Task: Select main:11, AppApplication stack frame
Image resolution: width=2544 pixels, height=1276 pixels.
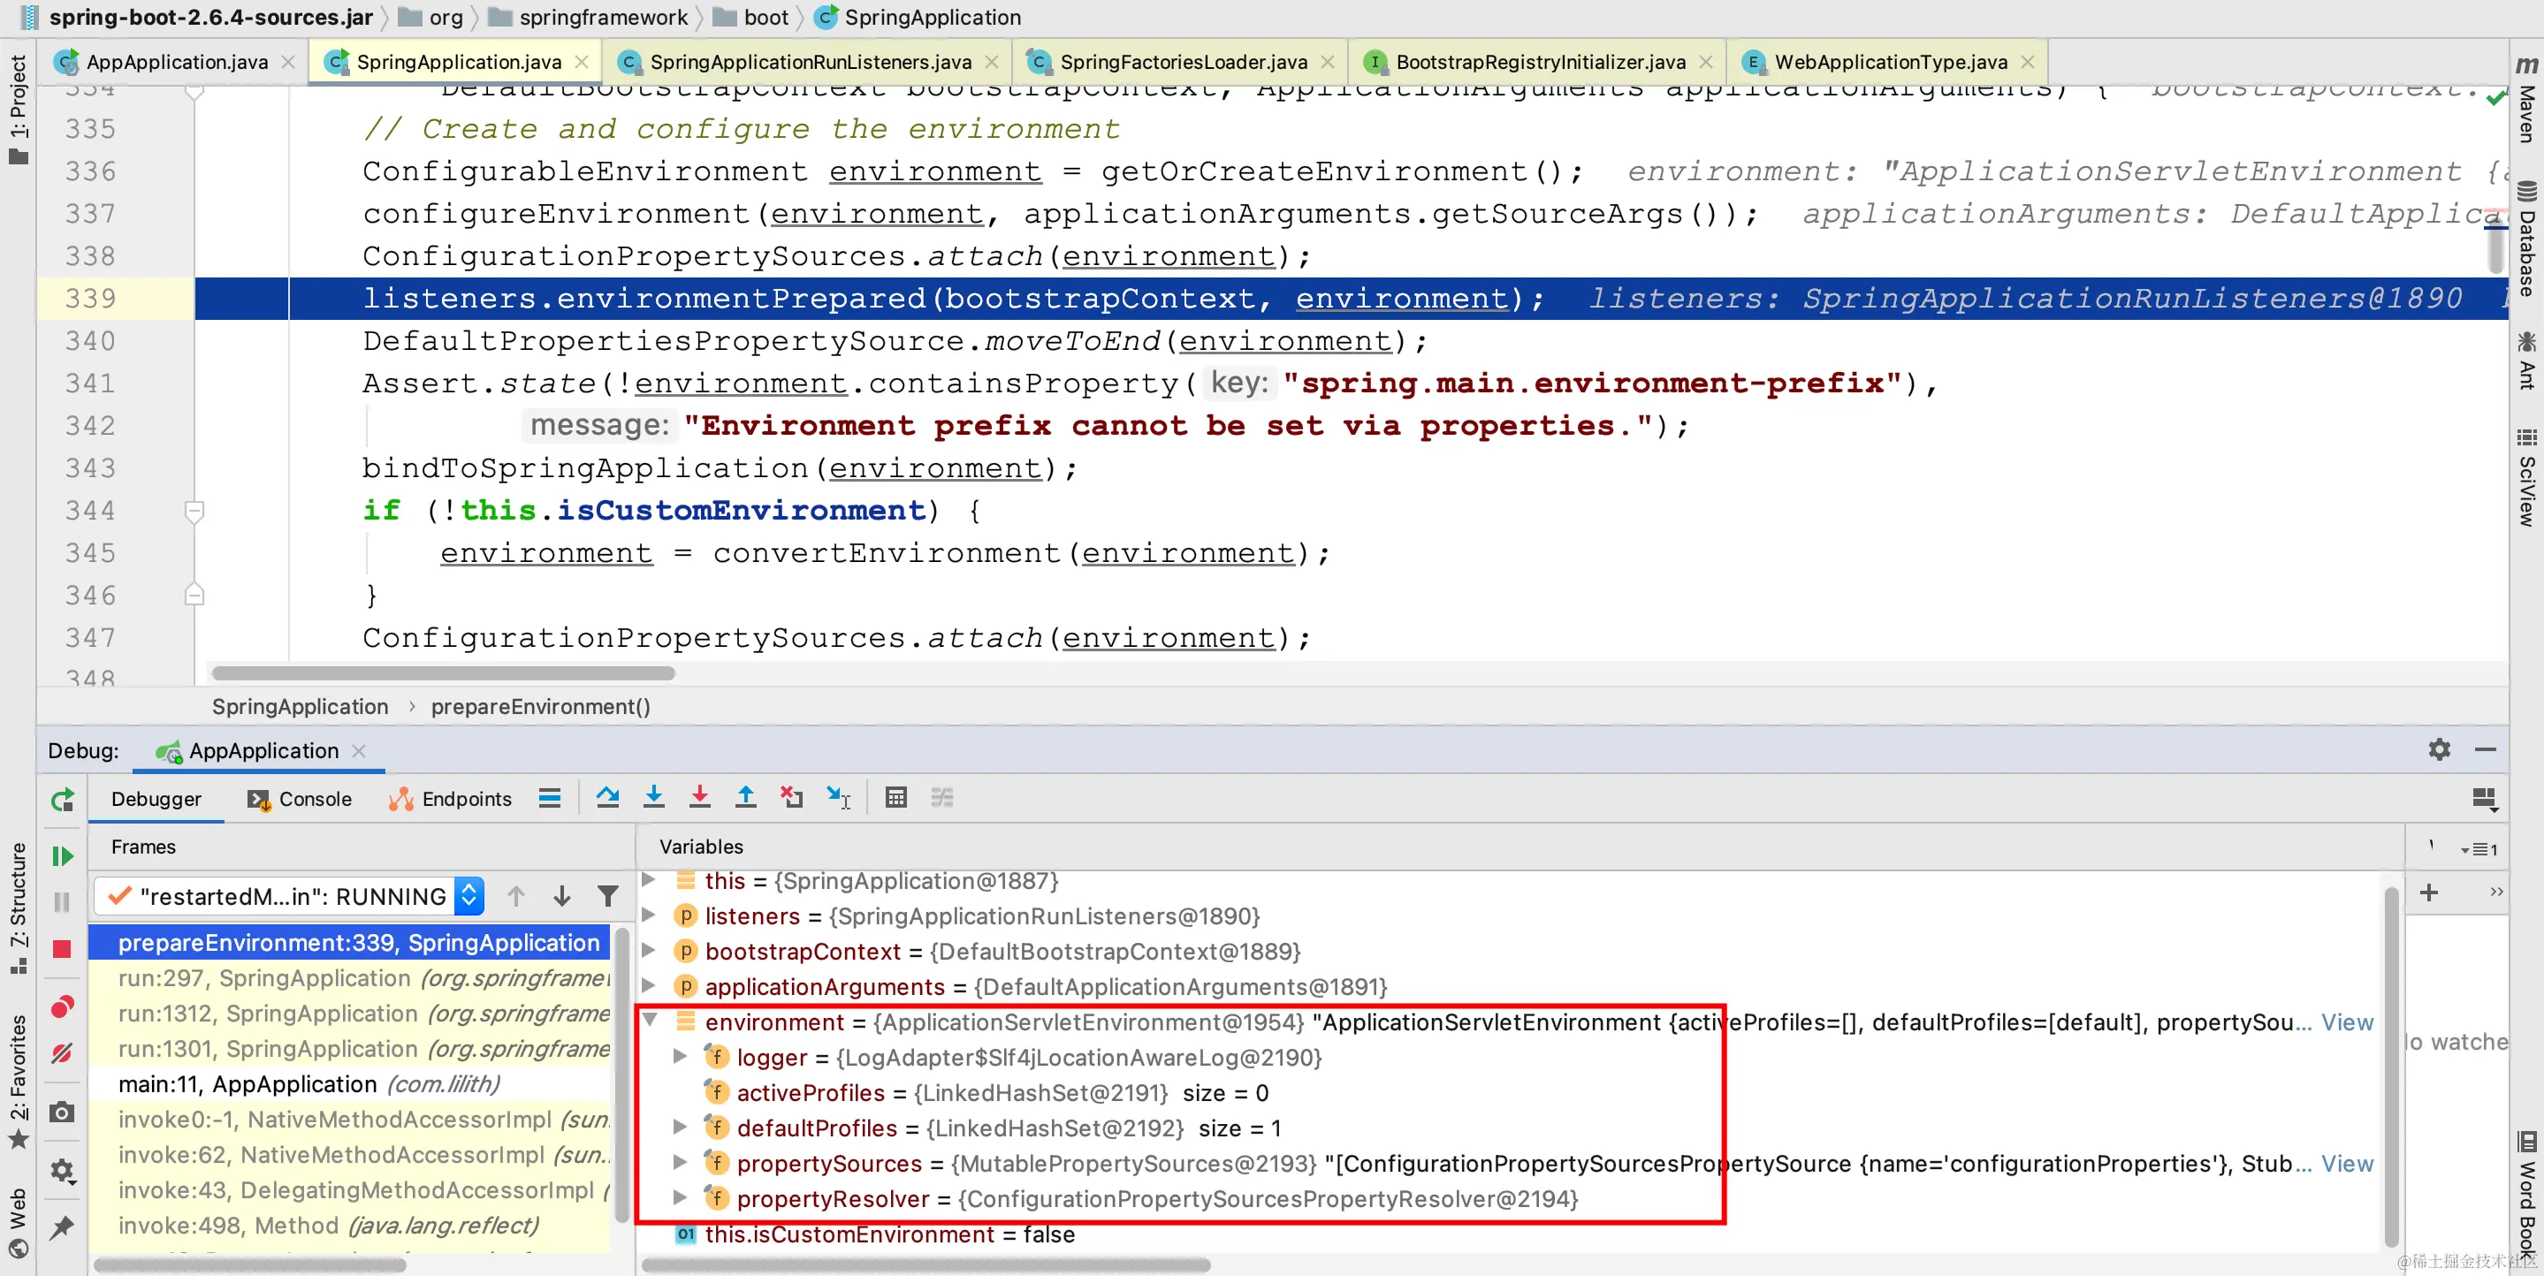Action: [247, 1083]
